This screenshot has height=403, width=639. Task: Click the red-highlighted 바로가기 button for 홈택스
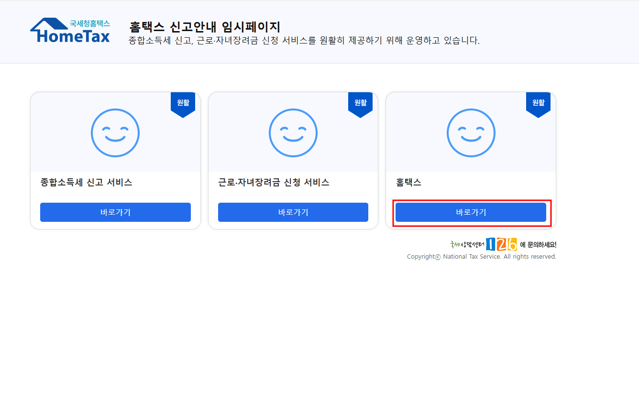coord(471,212)
